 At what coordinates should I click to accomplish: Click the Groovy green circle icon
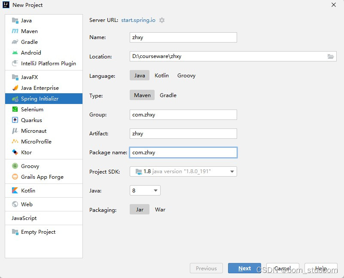click(x=15, y=166)
